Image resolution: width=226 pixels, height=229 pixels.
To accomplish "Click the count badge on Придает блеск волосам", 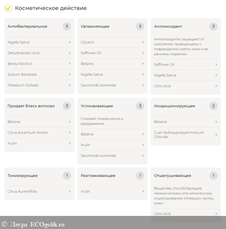I will coord(67,106).
